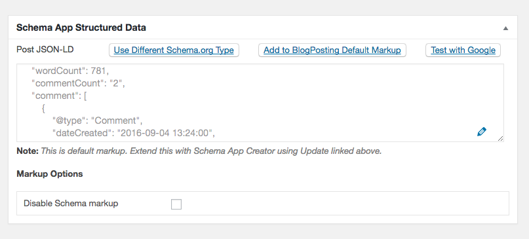The height and width of the screenshot is (239, 529).
Task: Click the "comment": [ line in the JSON
Action: [x=59, y=96]
